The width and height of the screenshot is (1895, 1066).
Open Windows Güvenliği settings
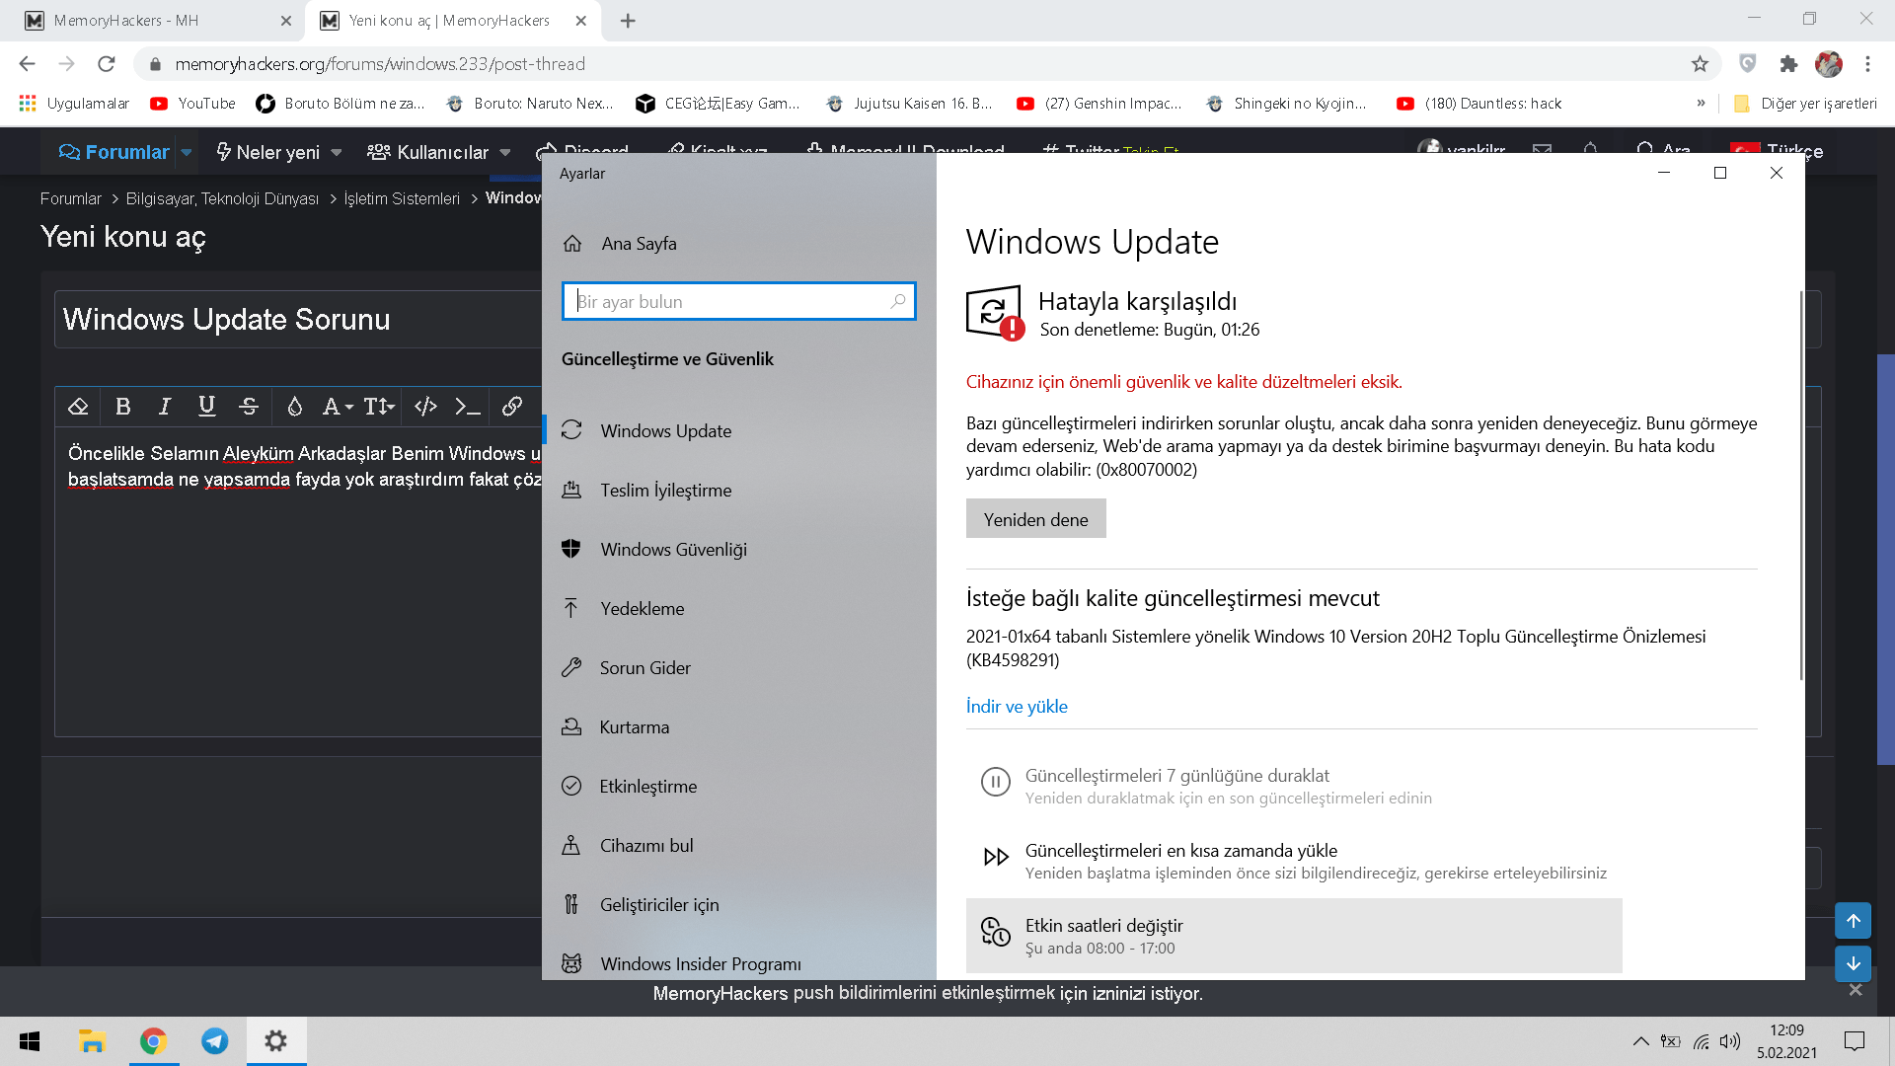[x=738, y=549]
